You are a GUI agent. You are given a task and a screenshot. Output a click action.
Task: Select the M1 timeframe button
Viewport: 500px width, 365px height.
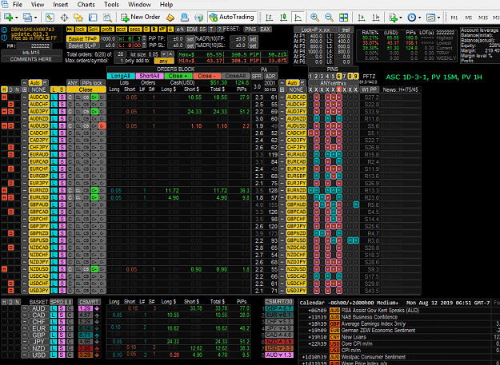click(454, 18)
